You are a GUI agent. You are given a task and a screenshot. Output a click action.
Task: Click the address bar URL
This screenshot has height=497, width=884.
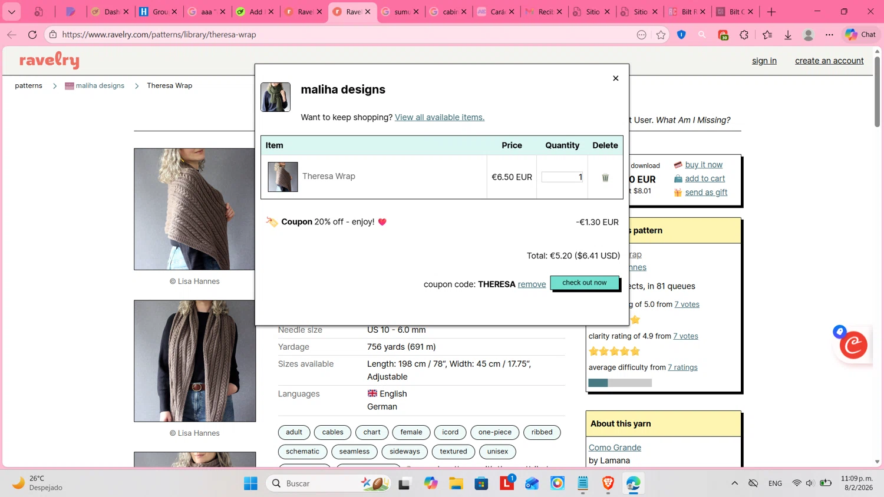point(159,35)
